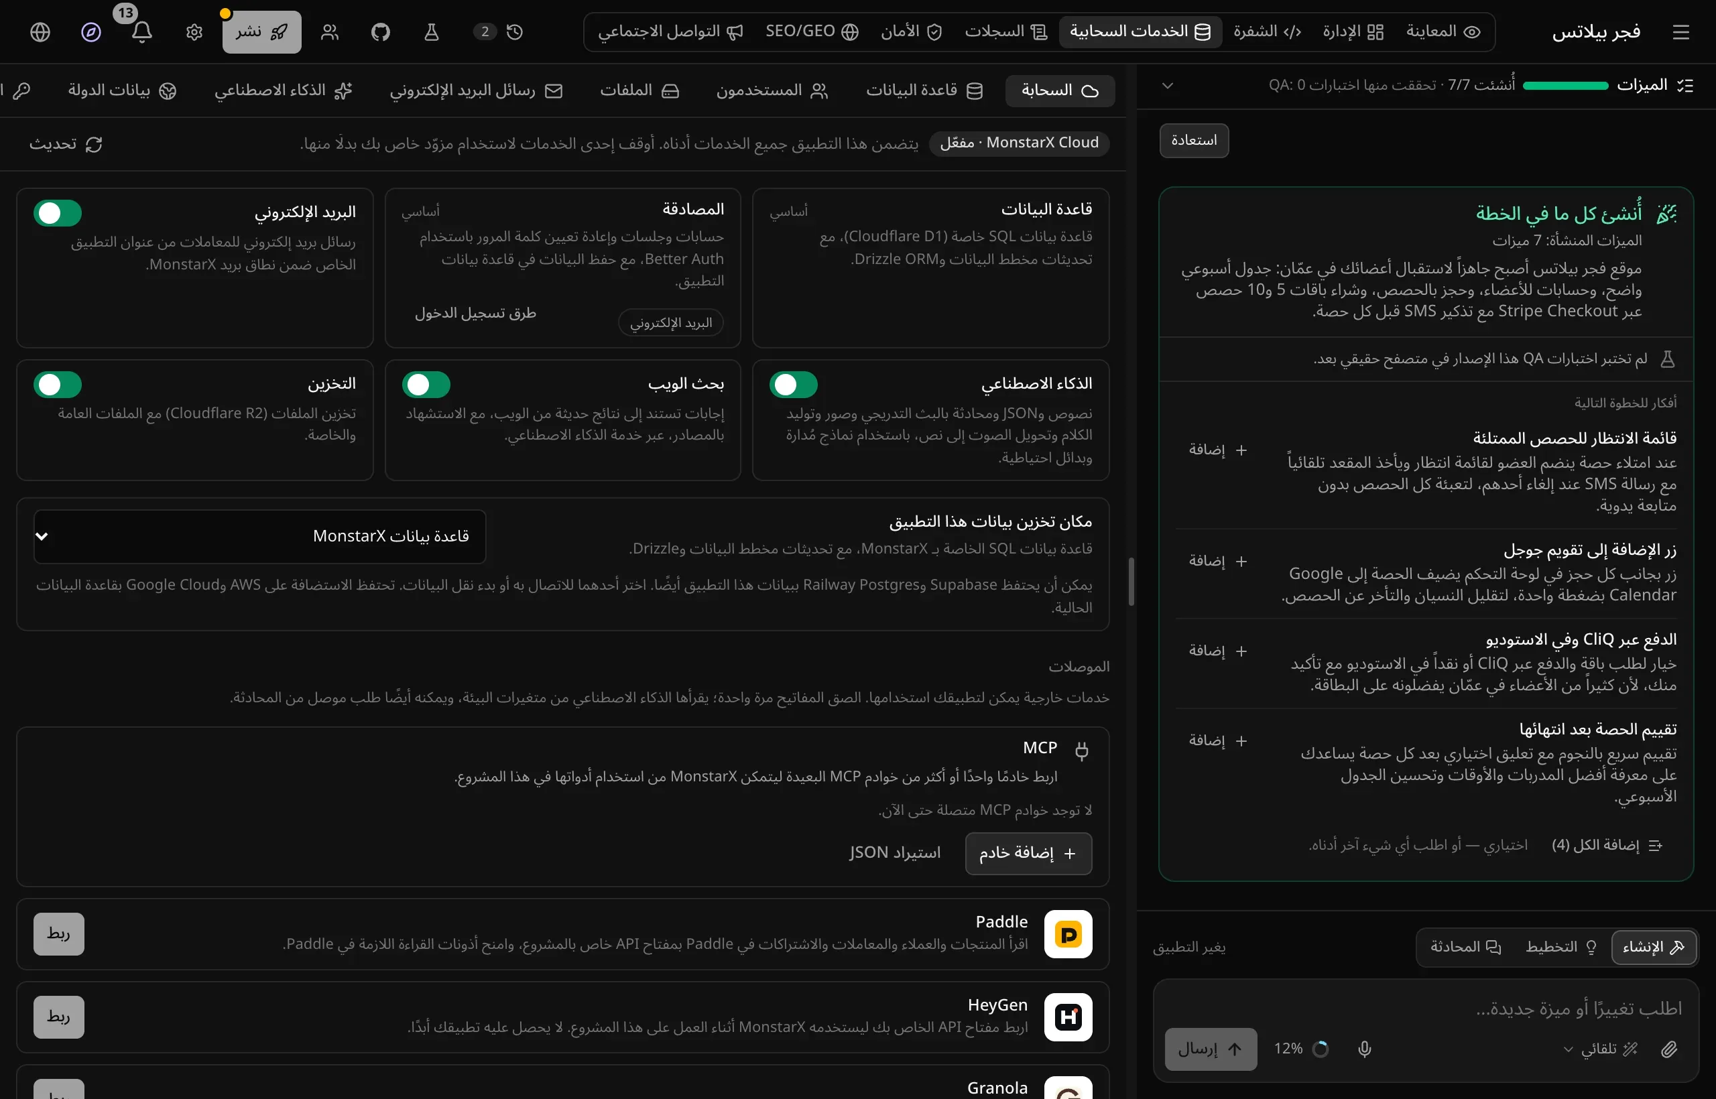Viewport: 1716px width, 1099px height.
Task: Add the قائمة الانتظار للحصص الممتلئة idea
Action: [x=1218, y=450]
